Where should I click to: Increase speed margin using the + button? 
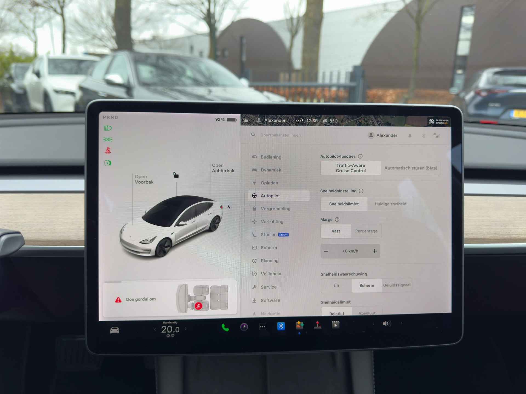[376, 251]
